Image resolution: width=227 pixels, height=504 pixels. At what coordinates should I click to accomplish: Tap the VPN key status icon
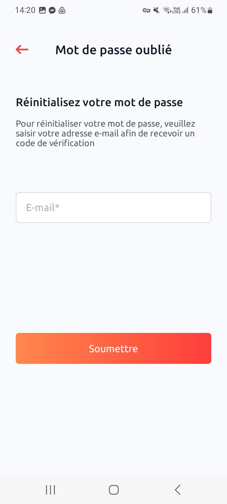click(146, 10)
